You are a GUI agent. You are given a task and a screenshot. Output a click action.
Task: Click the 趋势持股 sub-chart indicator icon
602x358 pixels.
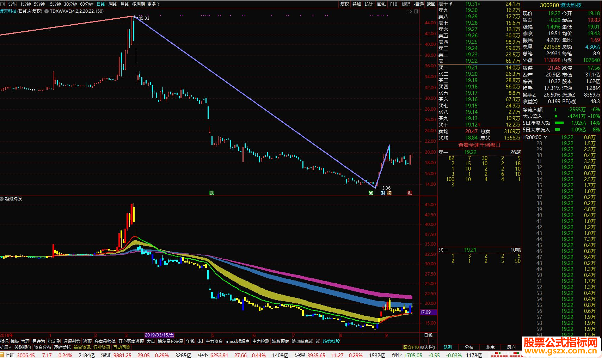click(x=2, y=199)
